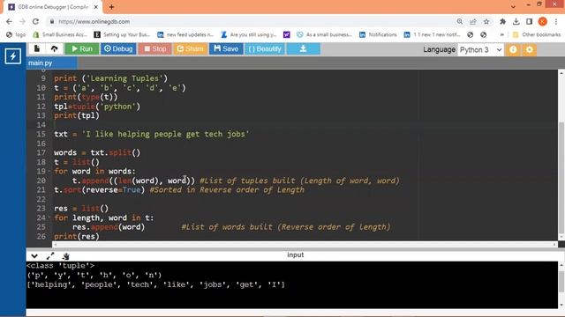Click 'print(tpl)' on line 13
Screen dimensions: 565x317
(77, 115)
